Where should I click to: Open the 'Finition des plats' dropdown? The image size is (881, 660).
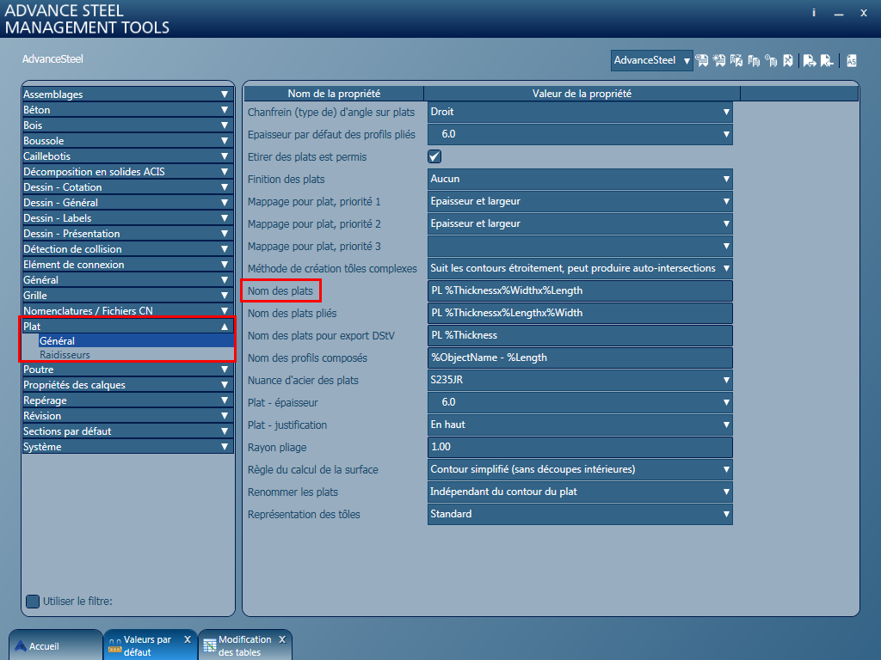[x=580, y=179]
